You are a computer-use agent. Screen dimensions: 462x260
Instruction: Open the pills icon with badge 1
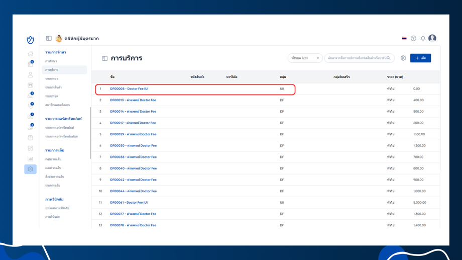pyautogui.click(x=30, y=116)
